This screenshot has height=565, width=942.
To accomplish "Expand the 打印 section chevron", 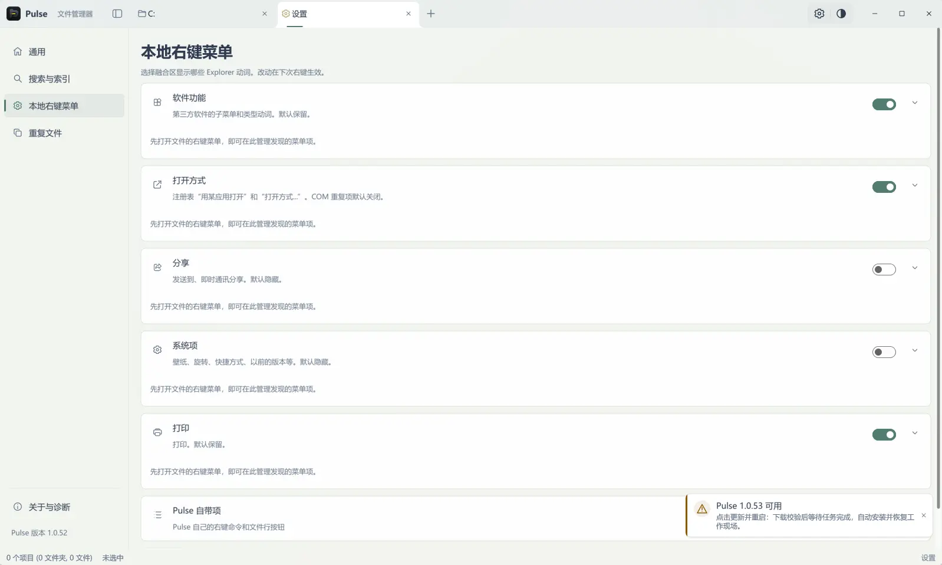I will click(x=915, y=433).
